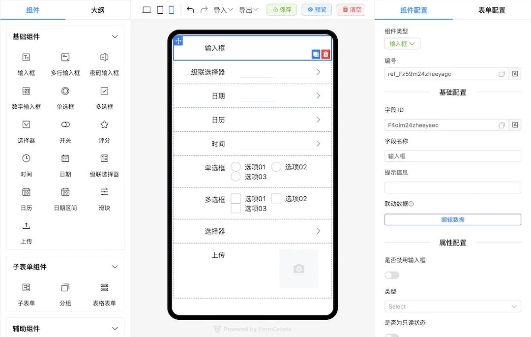
Task: Click the 保存 button
Action: (282, 10)
